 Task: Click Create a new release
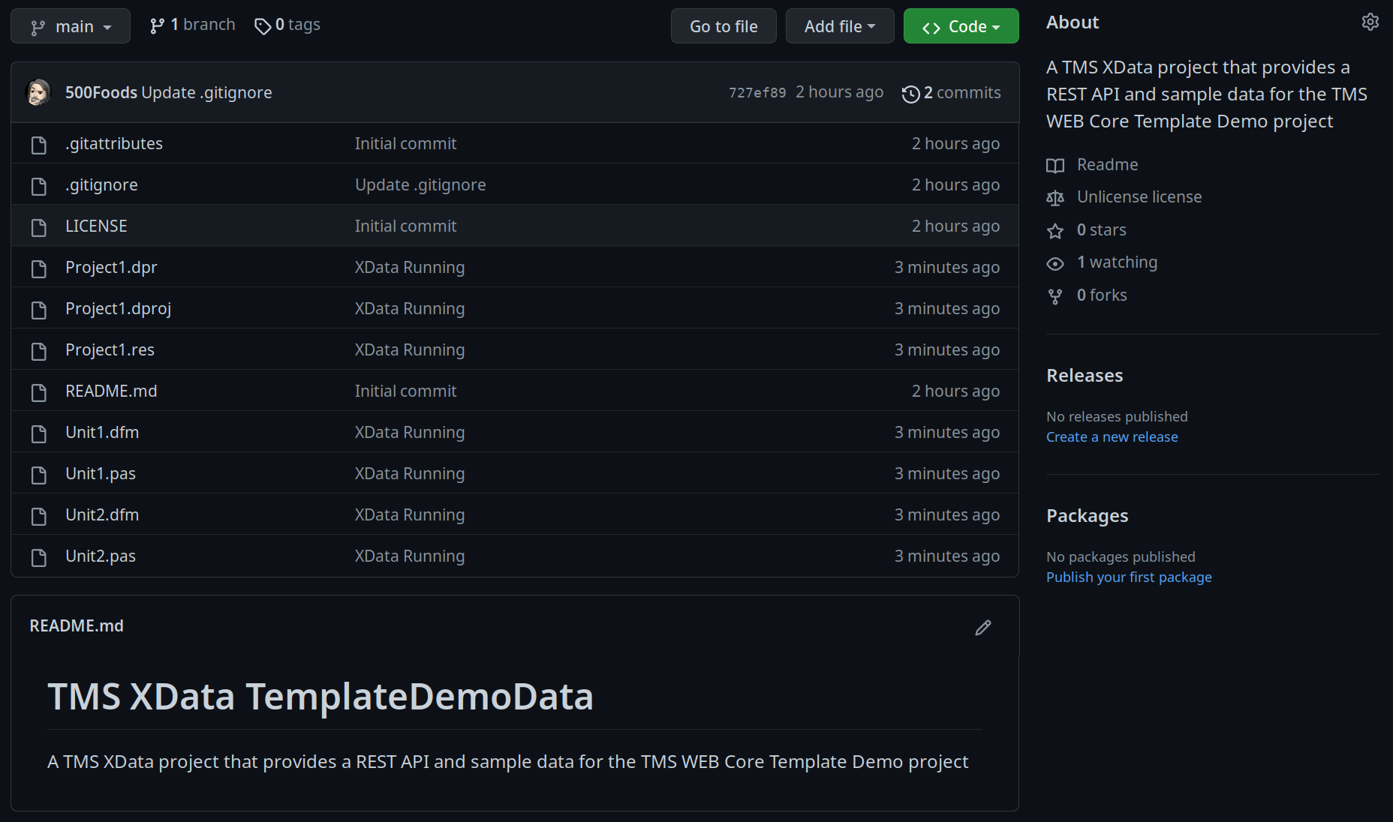click(1112, 436)
